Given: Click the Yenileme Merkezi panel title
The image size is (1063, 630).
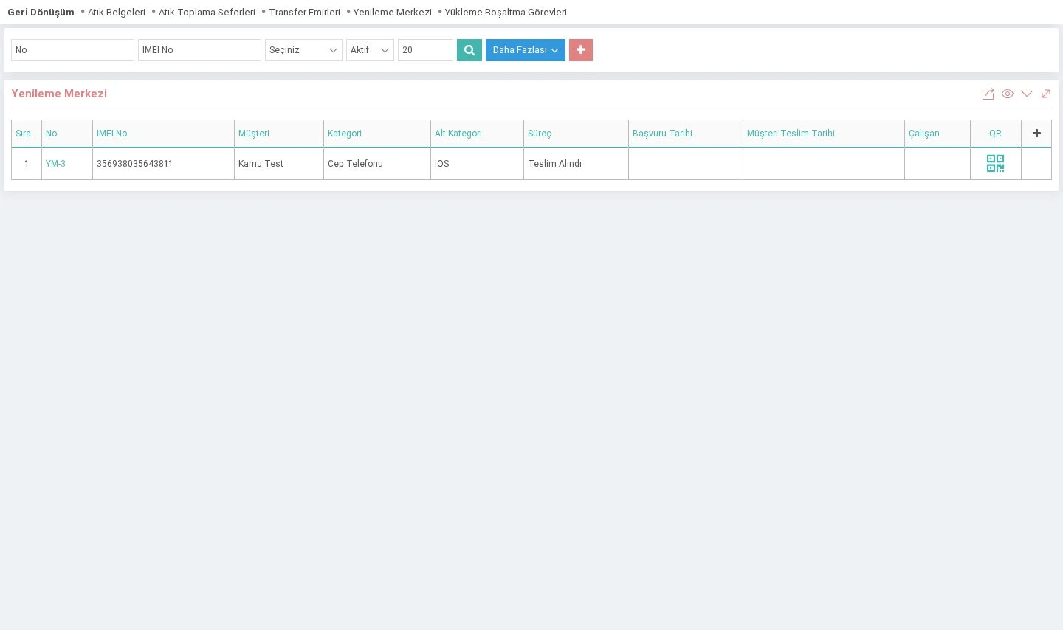Looking at the screenshot, I should tap(59, 94).
